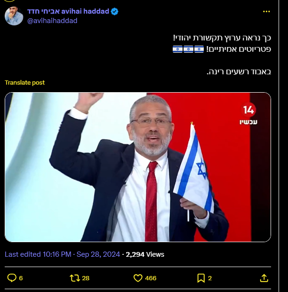Bookmark this post with the bookmark icon
288x292 pixels.
tap(201, 278)
